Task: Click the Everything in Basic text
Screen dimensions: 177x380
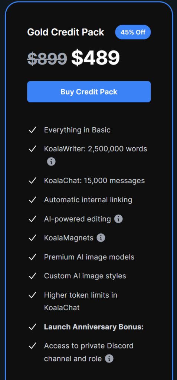Action: 77,130
